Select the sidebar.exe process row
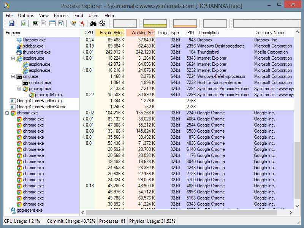304x228 pixels. coord(149,46)
